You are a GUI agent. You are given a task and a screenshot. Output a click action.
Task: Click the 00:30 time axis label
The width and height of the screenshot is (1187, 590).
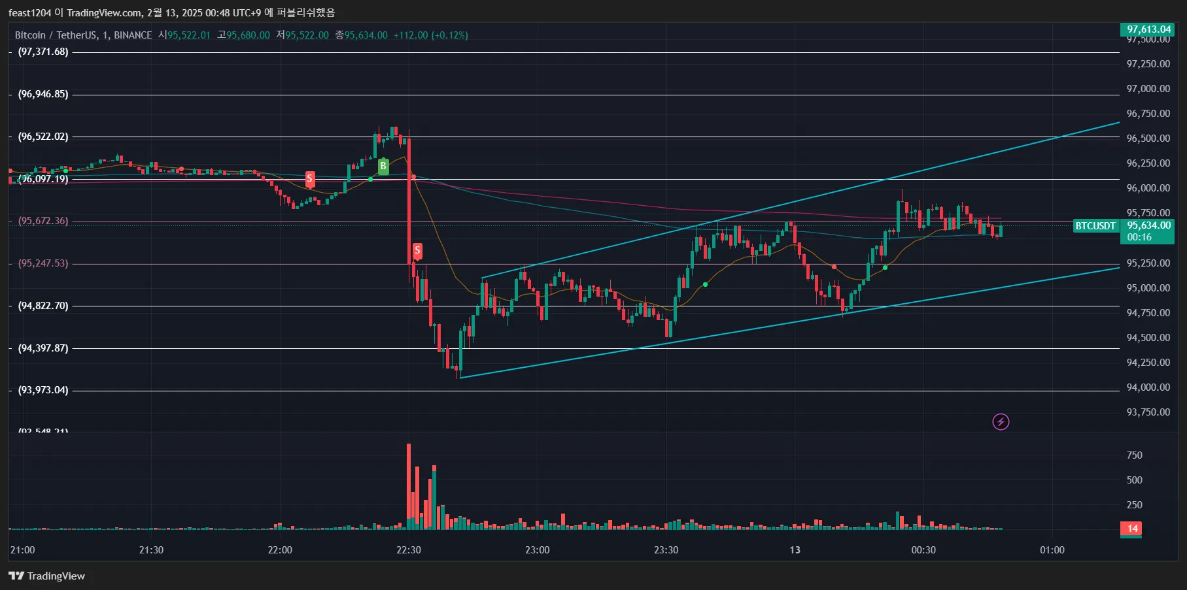pyautogui.click(x=923, y=550)
